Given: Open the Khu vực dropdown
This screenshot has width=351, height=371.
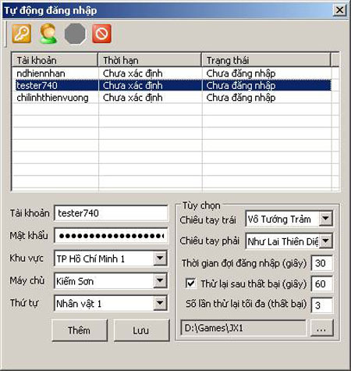Looking at the screenshot, I should [160, 259].
